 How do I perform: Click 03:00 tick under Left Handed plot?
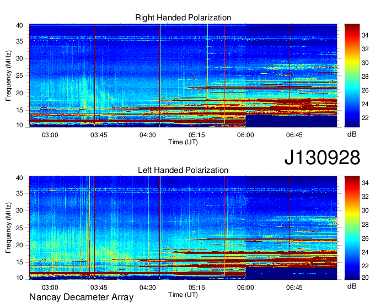[50, 287]
